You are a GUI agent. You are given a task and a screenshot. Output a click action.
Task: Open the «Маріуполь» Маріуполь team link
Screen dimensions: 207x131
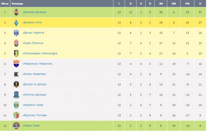click(37, 64)
